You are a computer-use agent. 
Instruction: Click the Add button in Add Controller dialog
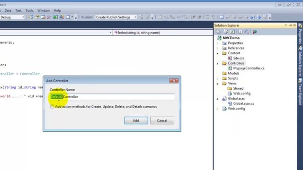[136, 120]
